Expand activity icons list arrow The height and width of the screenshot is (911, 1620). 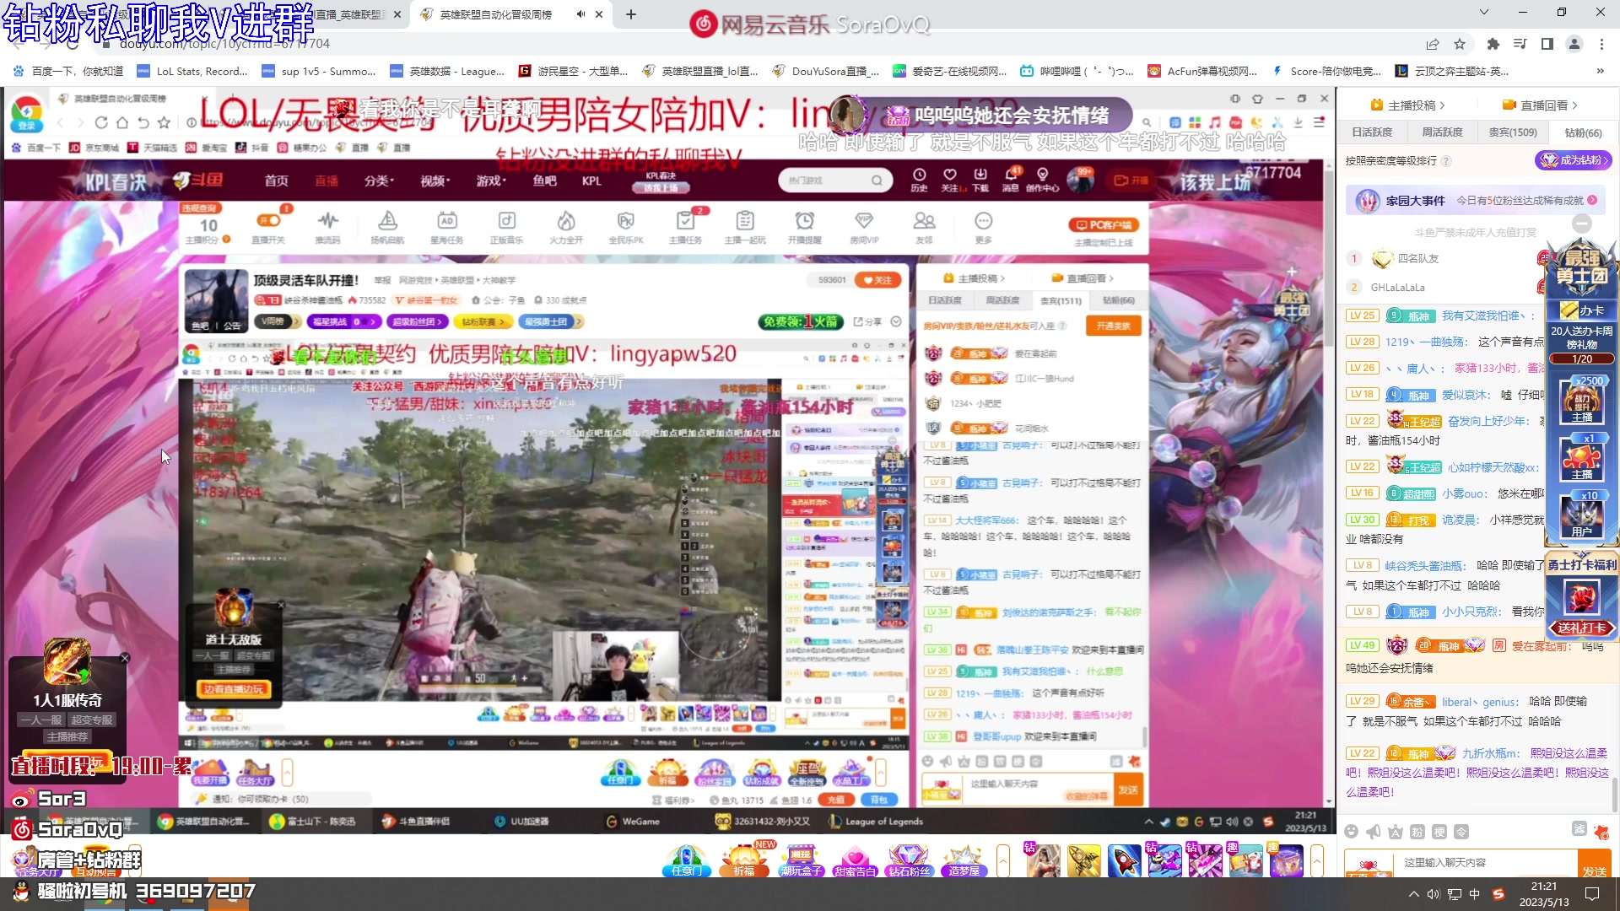[x=1002, y=860]
